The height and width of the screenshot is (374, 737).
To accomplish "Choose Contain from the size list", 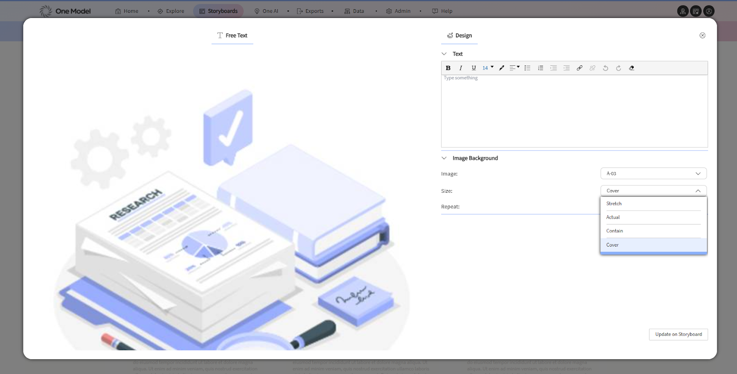I will point(614,231).
